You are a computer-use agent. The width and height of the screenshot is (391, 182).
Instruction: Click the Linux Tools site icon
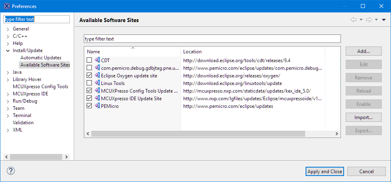pyautogui.click(x=97, y=83)
